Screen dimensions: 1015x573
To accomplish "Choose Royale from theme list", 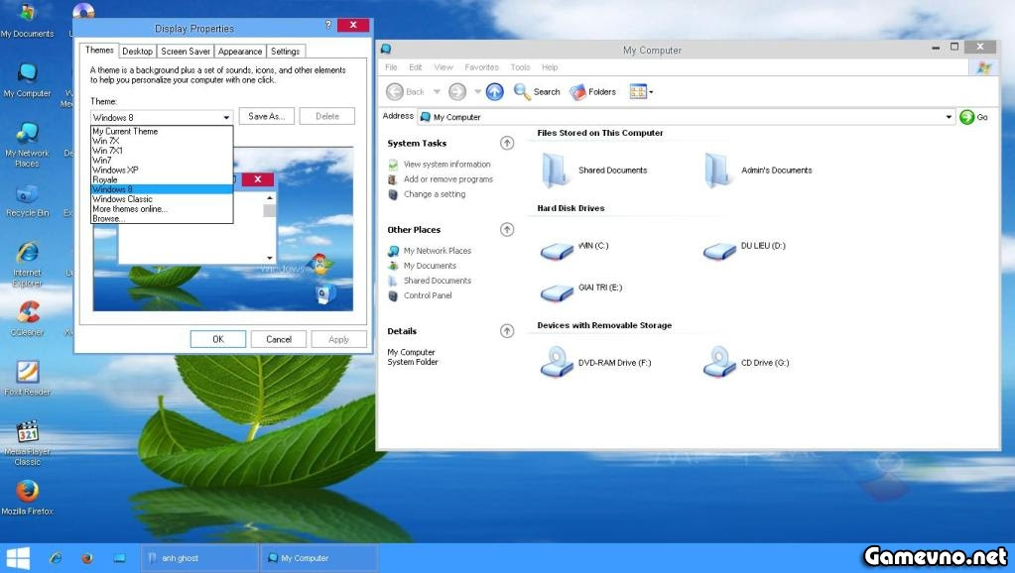I will (x=162, y=179).
